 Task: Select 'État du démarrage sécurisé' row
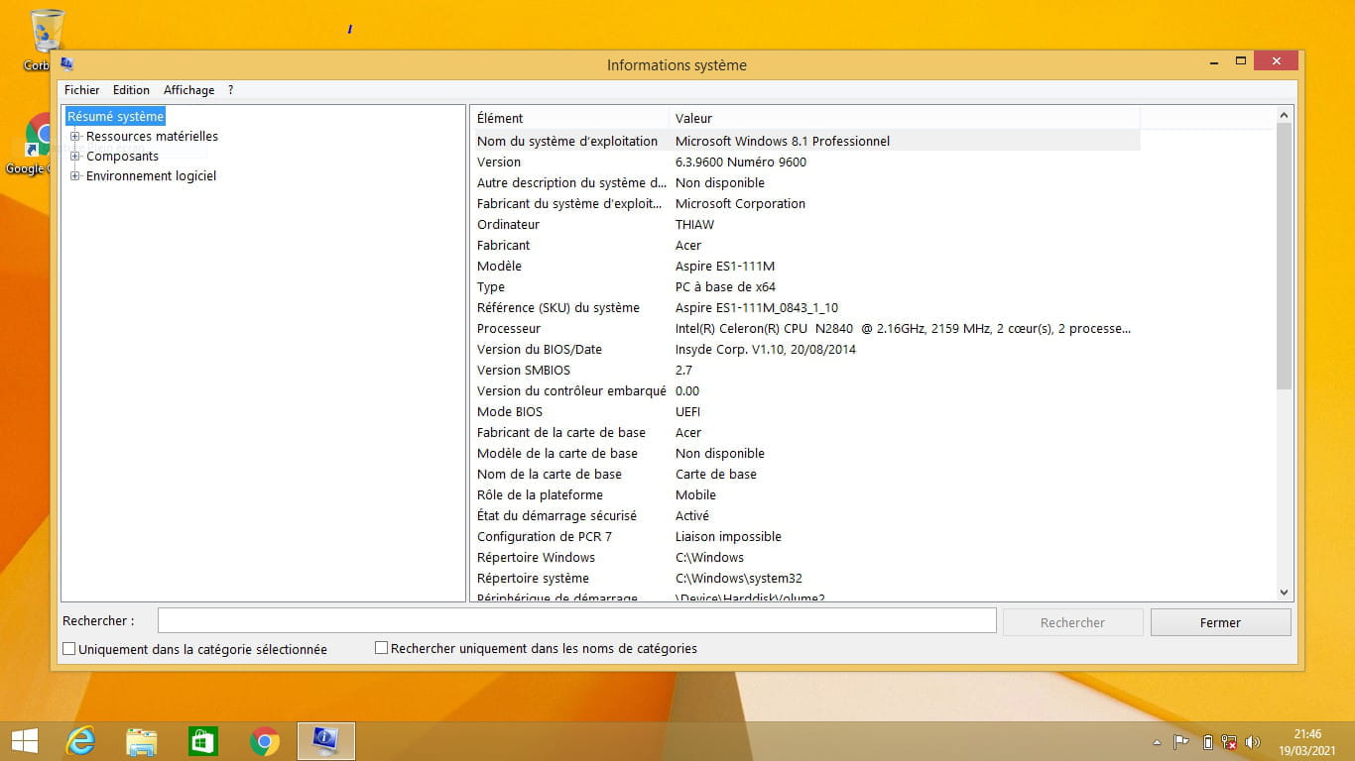click(x=807, y=515)
